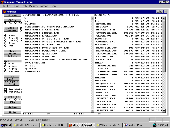Screen dimensions: 170x128
Task: Click the Visual FoxPro title bar icon
Action: (x=2, y=2)
